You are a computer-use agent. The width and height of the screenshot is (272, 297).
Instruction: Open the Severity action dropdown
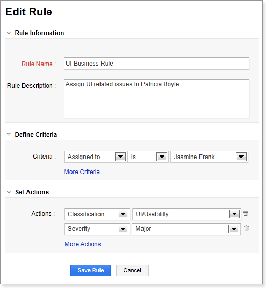click(x=97, y=229)
